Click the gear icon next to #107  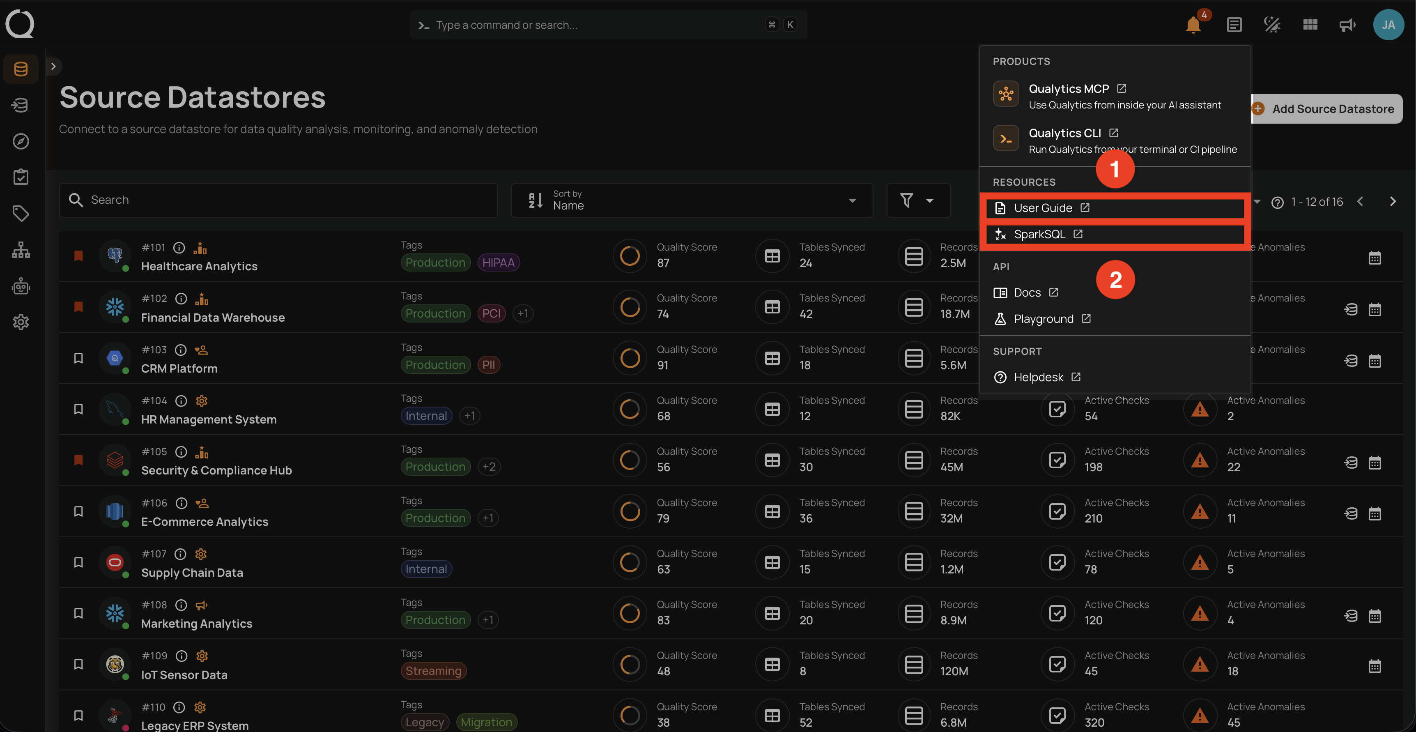[201, 554]
